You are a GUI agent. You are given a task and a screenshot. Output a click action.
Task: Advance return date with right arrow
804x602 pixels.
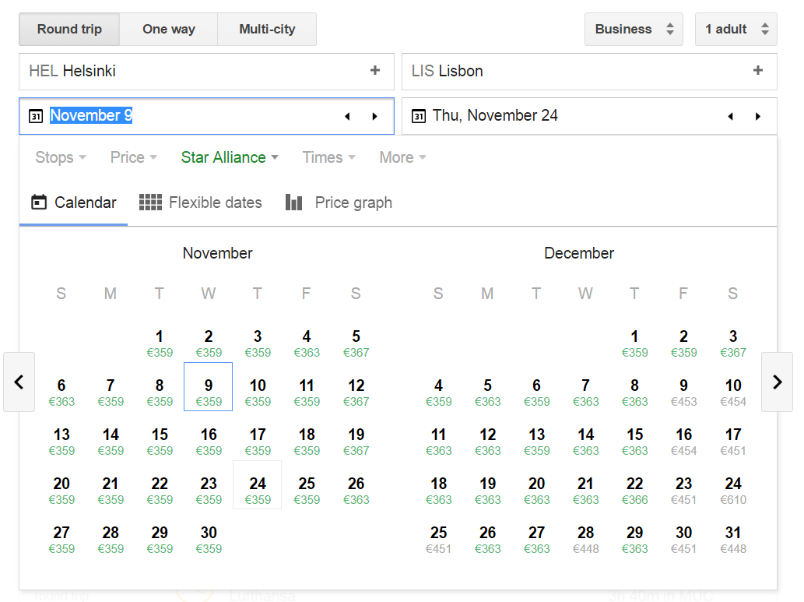pyautogui.click(x=758, y=117)
